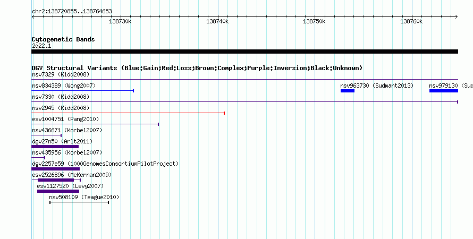
Task: Click the 138740k ruler position
Action: pyautogui.click(x=217, y=21)
